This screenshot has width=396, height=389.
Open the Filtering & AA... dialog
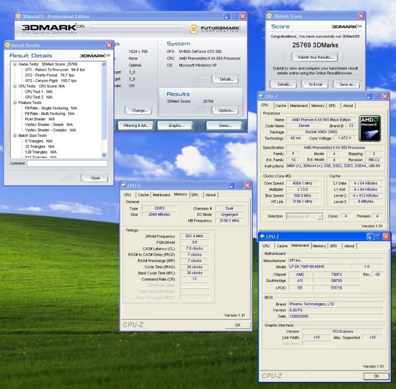(x=137, y=126)
